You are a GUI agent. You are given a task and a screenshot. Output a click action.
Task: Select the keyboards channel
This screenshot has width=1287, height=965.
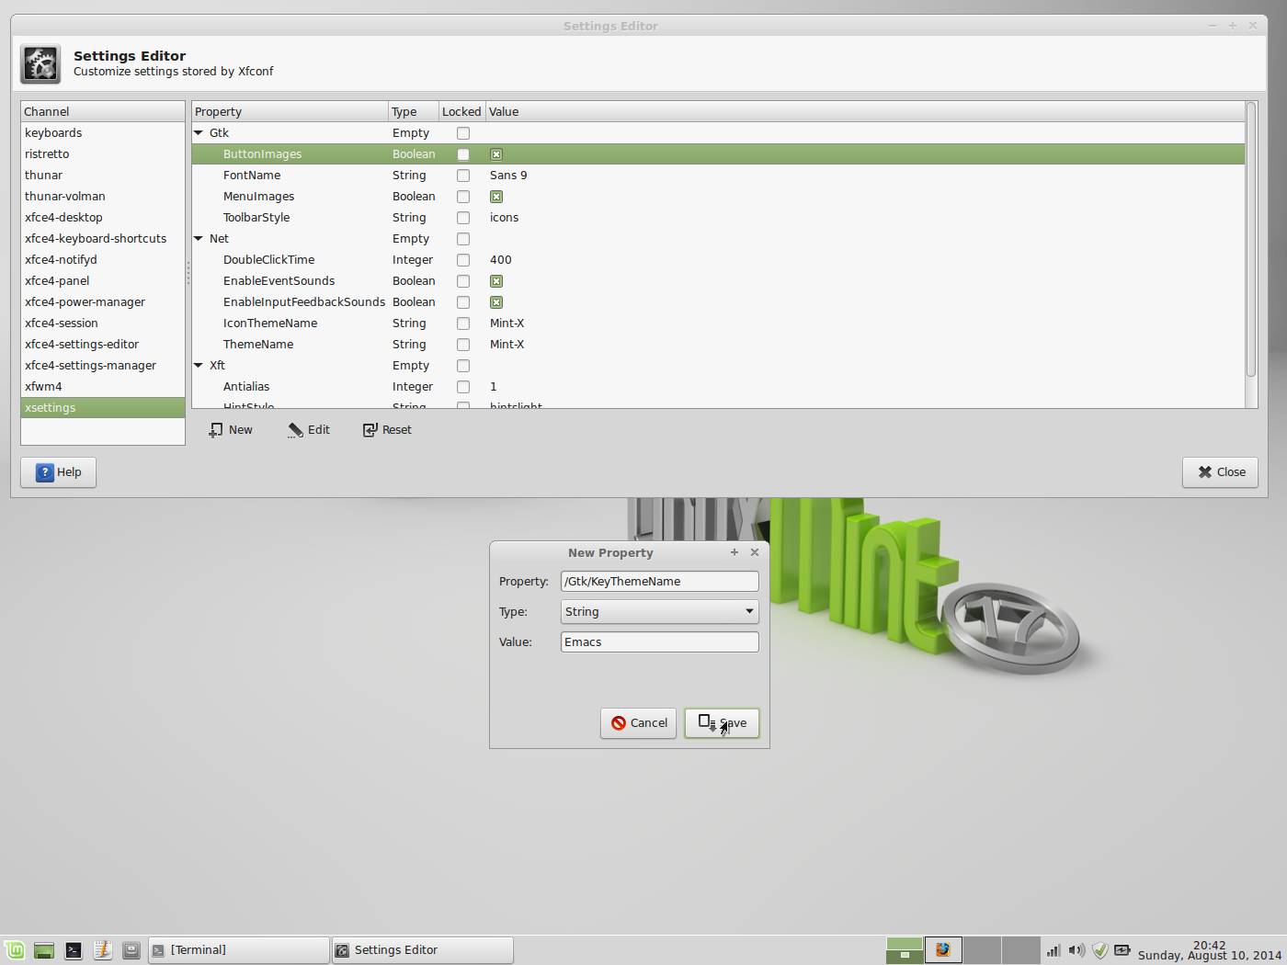pyautogui.click(x=103, y=133)
